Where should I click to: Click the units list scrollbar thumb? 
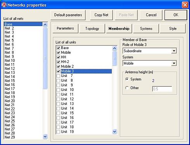114,59
